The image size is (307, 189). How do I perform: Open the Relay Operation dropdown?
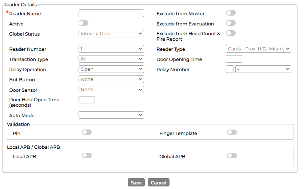(111, 69)
